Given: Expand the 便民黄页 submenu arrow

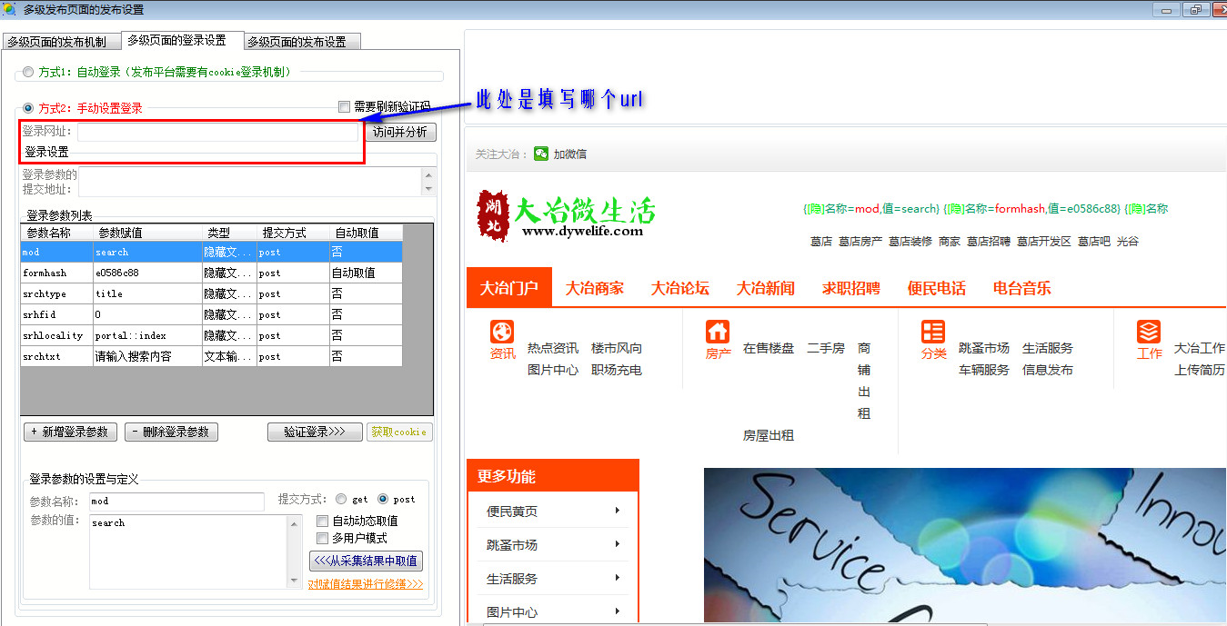Looking at the screenshot, I should pos(617,511).
